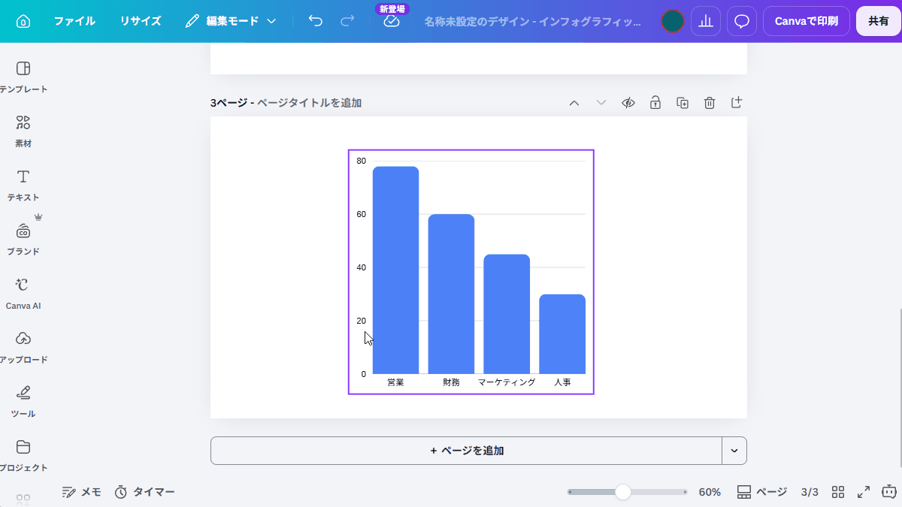902x507 pixels.
Task: Open the アップロード panel
Action: [23, 348]
